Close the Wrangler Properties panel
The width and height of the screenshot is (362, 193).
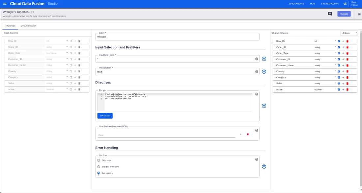coord(359,14)
